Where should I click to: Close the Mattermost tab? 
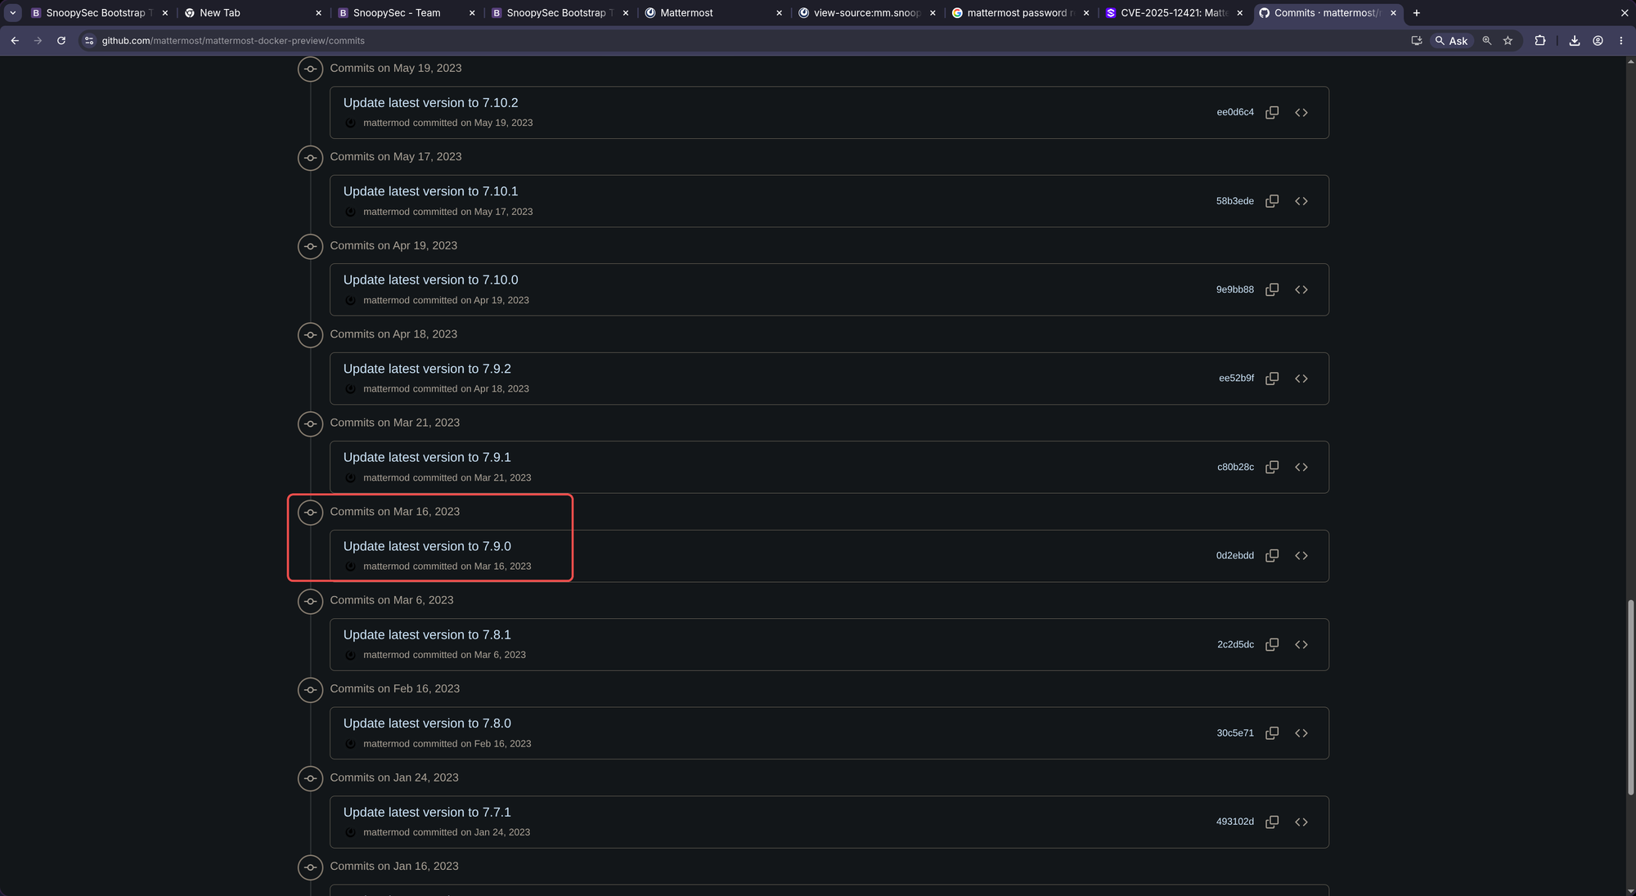point(779,13)
